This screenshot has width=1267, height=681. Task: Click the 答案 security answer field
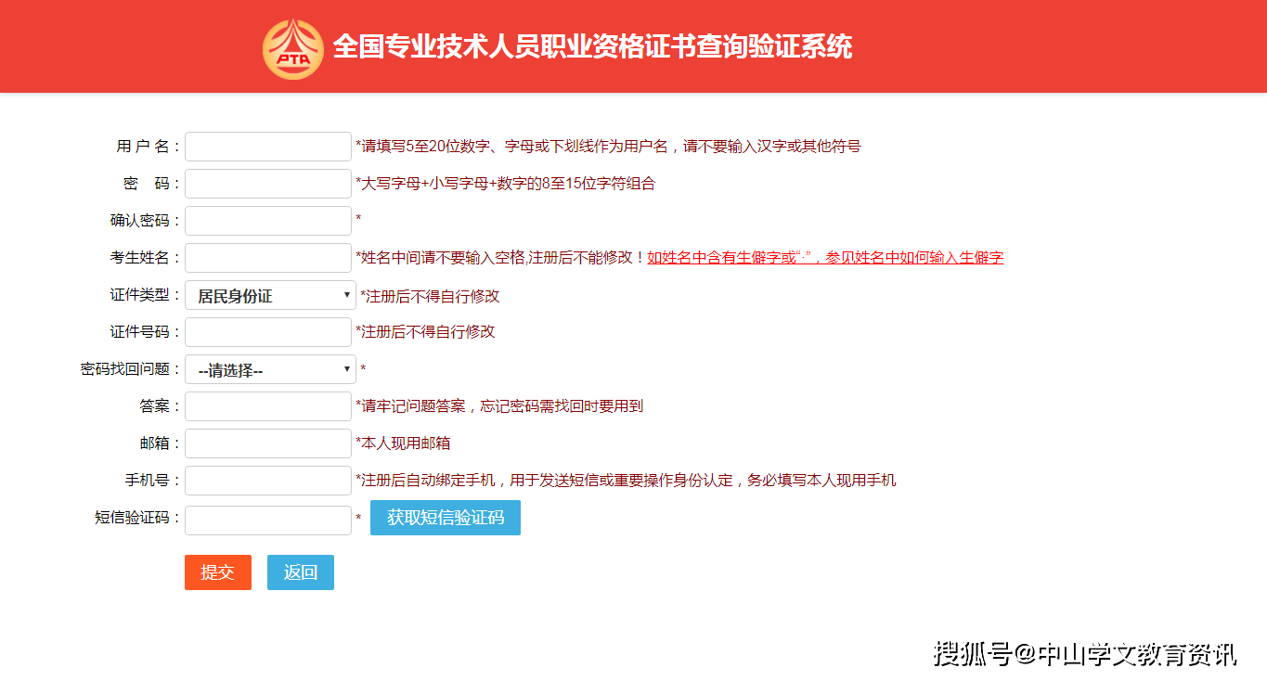coord(268,406)
